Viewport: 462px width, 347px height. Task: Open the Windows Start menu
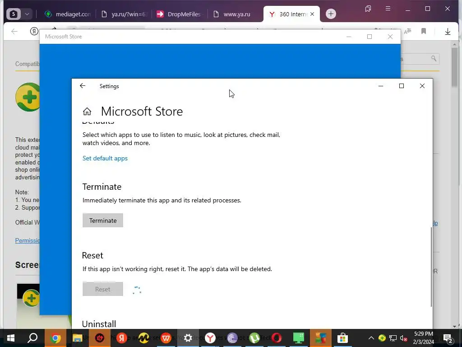click(x=11, y=338)
